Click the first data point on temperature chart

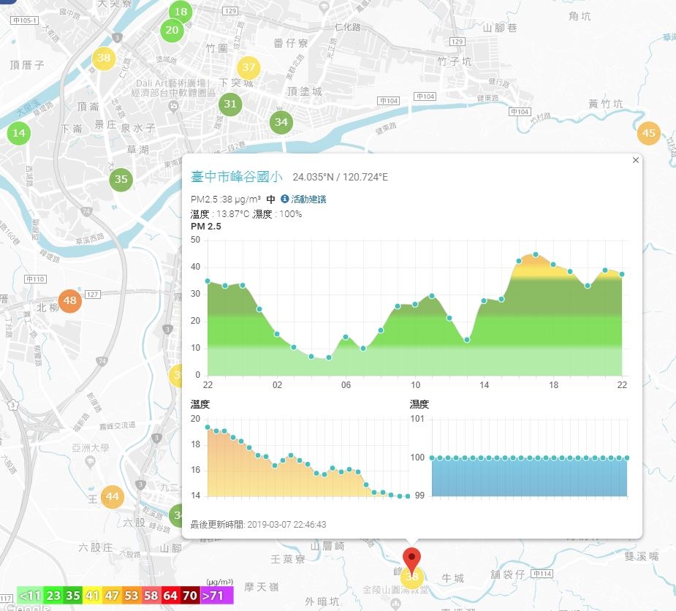pyautogui.click(x=208, y=428)
